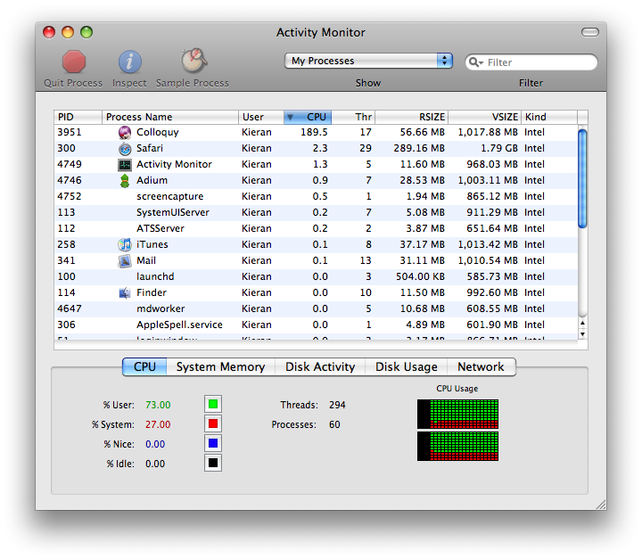The image size is (642, 559).
Task: Switch to the System Memory tab
Action: [x=221, y=366]
